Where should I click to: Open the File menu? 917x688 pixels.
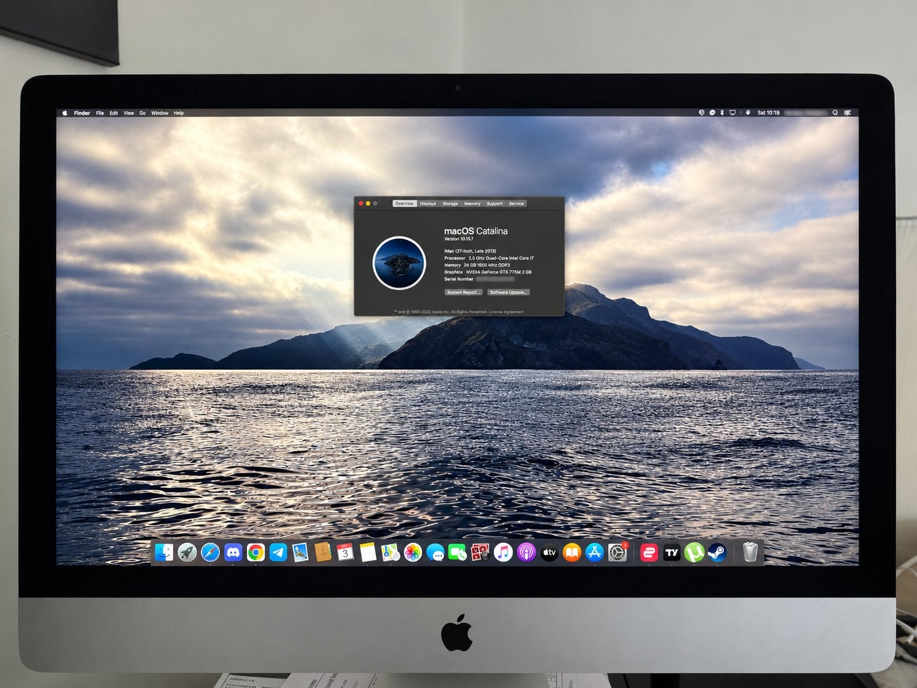[x=100, y=113]
